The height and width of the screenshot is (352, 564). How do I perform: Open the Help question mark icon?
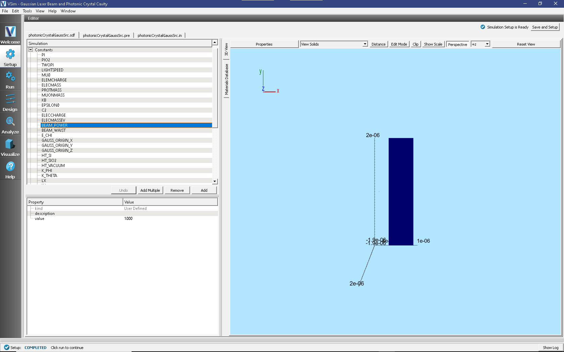pos(10,166)
